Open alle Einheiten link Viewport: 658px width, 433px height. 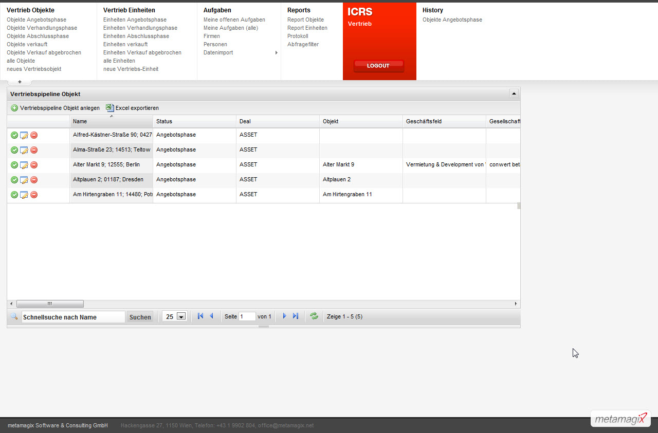119,61
